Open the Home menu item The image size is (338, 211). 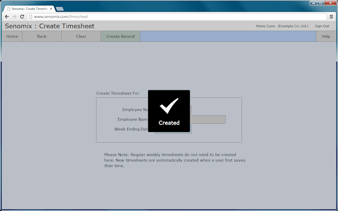12,36
